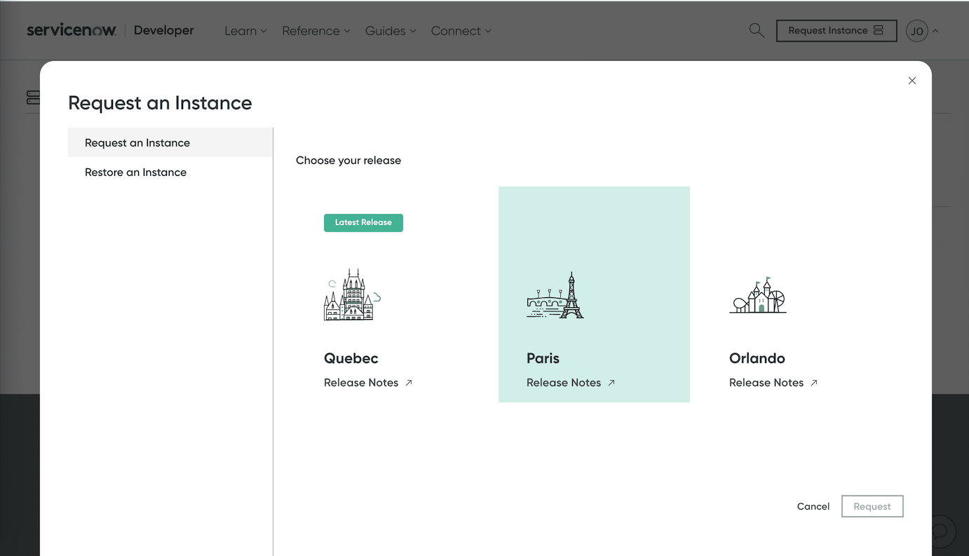The image size is (969, 556).
Task: Select the Orlando theme park illustration
Action: (x=757, y=295)
